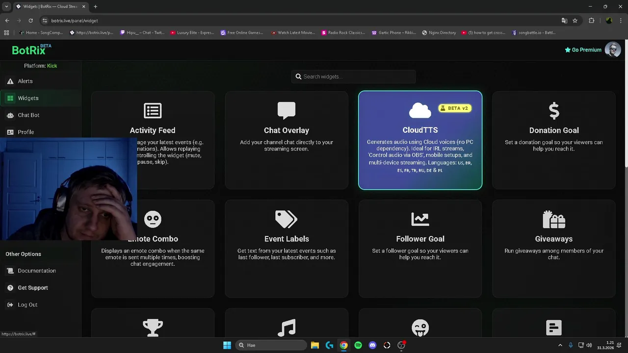Click the CloudTTS cloud icon

[x=420, y=110]
